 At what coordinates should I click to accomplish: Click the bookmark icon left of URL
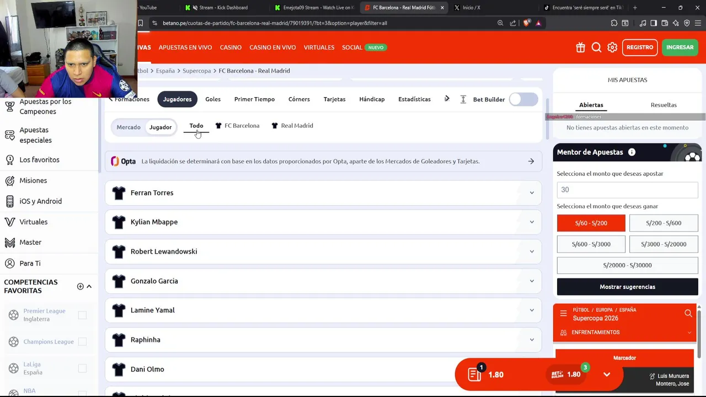[141, 23]
